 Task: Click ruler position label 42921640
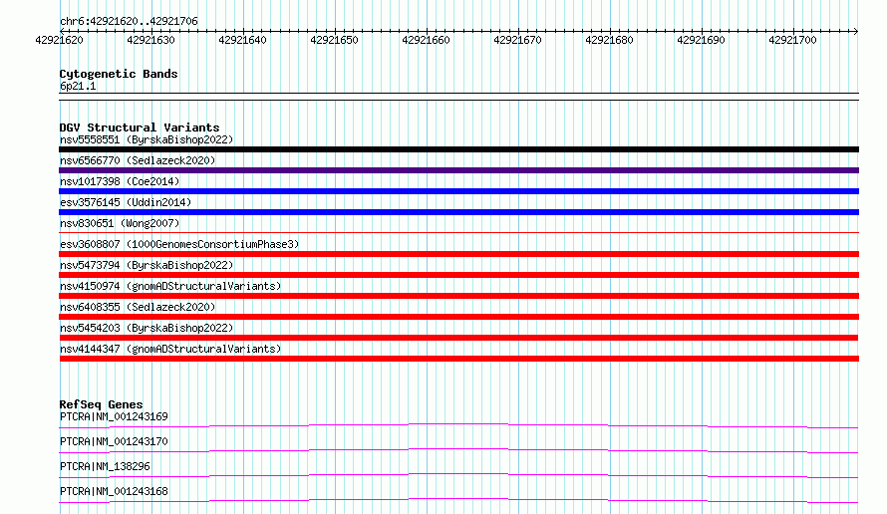click(x=242, y=40)
